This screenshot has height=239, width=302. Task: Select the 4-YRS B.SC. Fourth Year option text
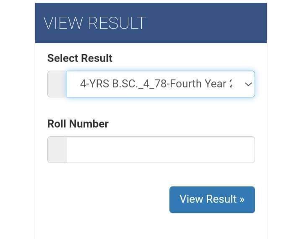(156, 84)
